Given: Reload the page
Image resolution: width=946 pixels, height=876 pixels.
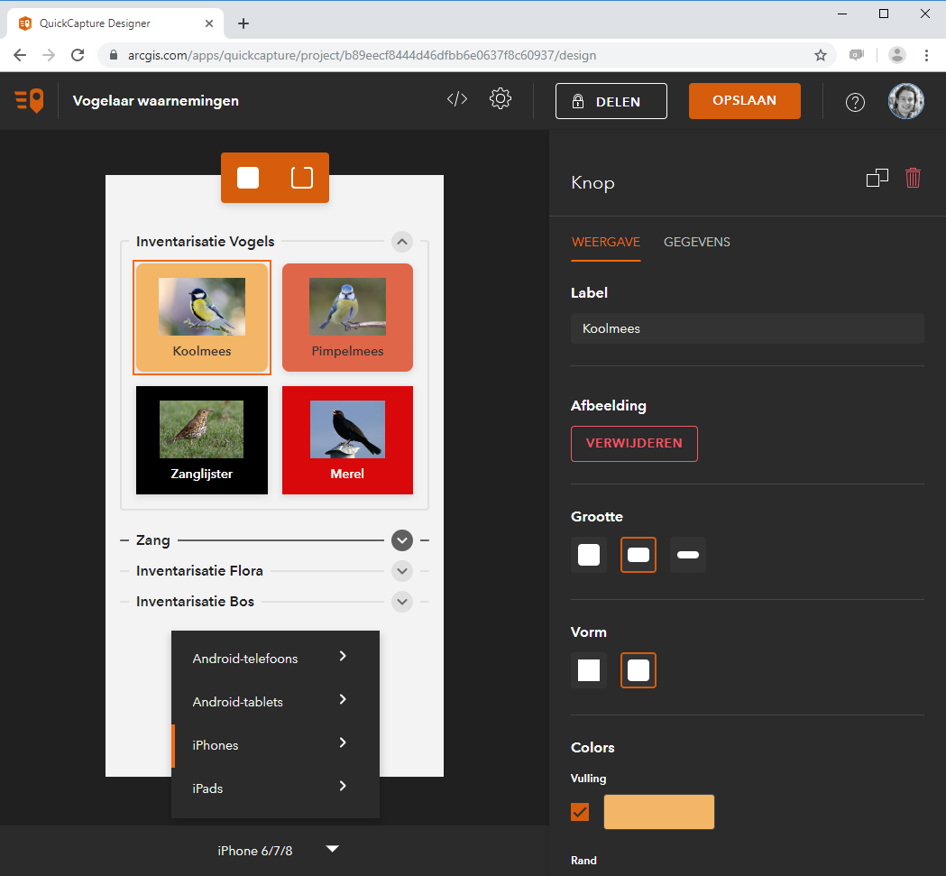Looking at the screenshot, I should (78, 56).
